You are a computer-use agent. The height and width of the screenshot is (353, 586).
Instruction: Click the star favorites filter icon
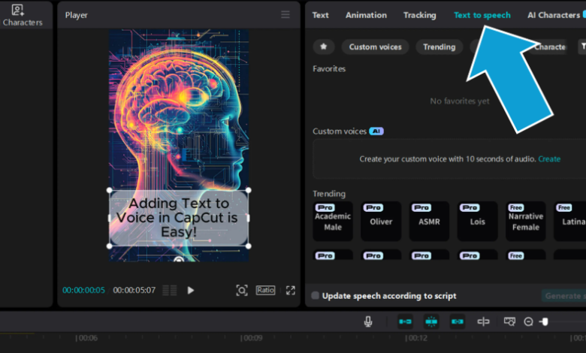click(x=324, y=47)
